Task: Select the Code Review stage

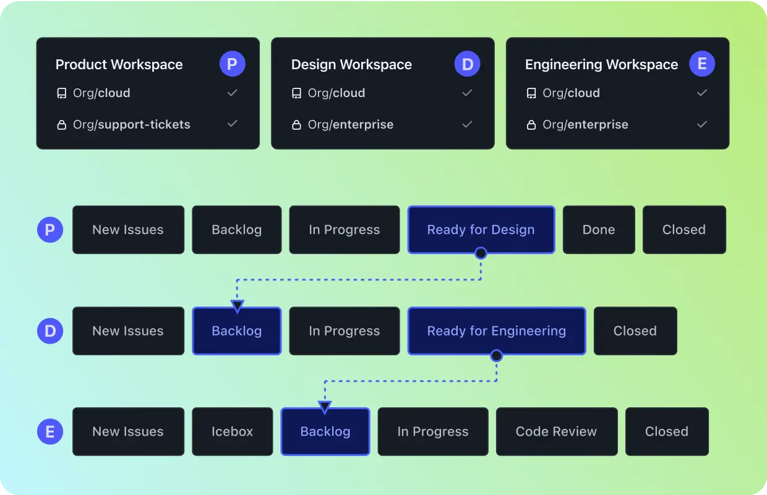Action: pyautogui.click(x=556, y=431)
